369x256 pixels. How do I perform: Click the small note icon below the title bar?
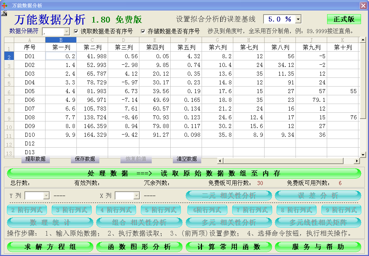click(4, 13)
